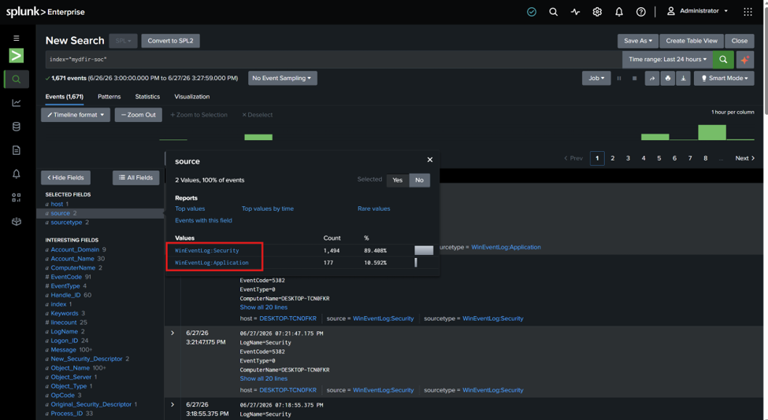Export results with the download icon
This screenshot has width=768, height=420.
tap(683, 78)
